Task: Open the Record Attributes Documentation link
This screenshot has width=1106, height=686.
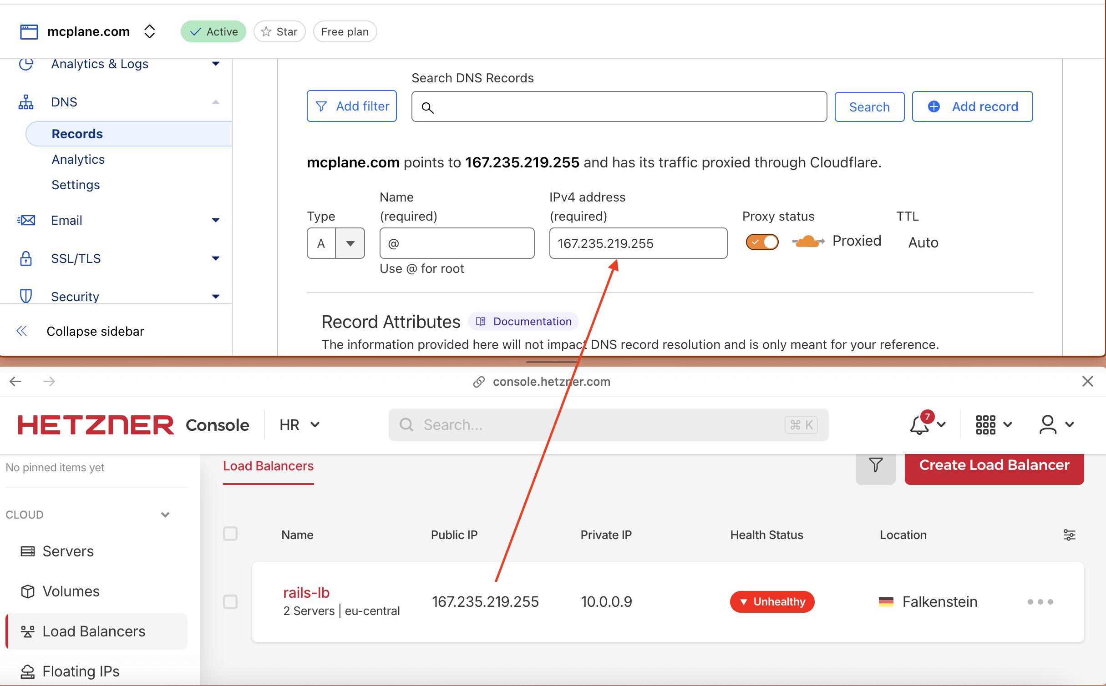Action: [523, 322]
